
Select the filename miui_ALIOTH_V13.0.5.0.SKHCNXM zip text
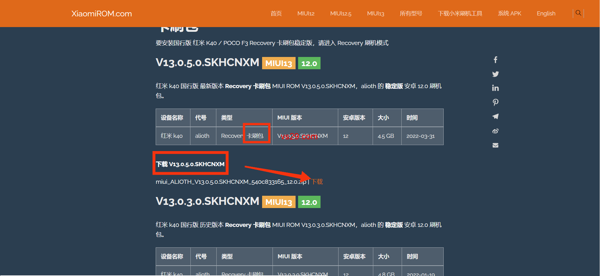231,182
